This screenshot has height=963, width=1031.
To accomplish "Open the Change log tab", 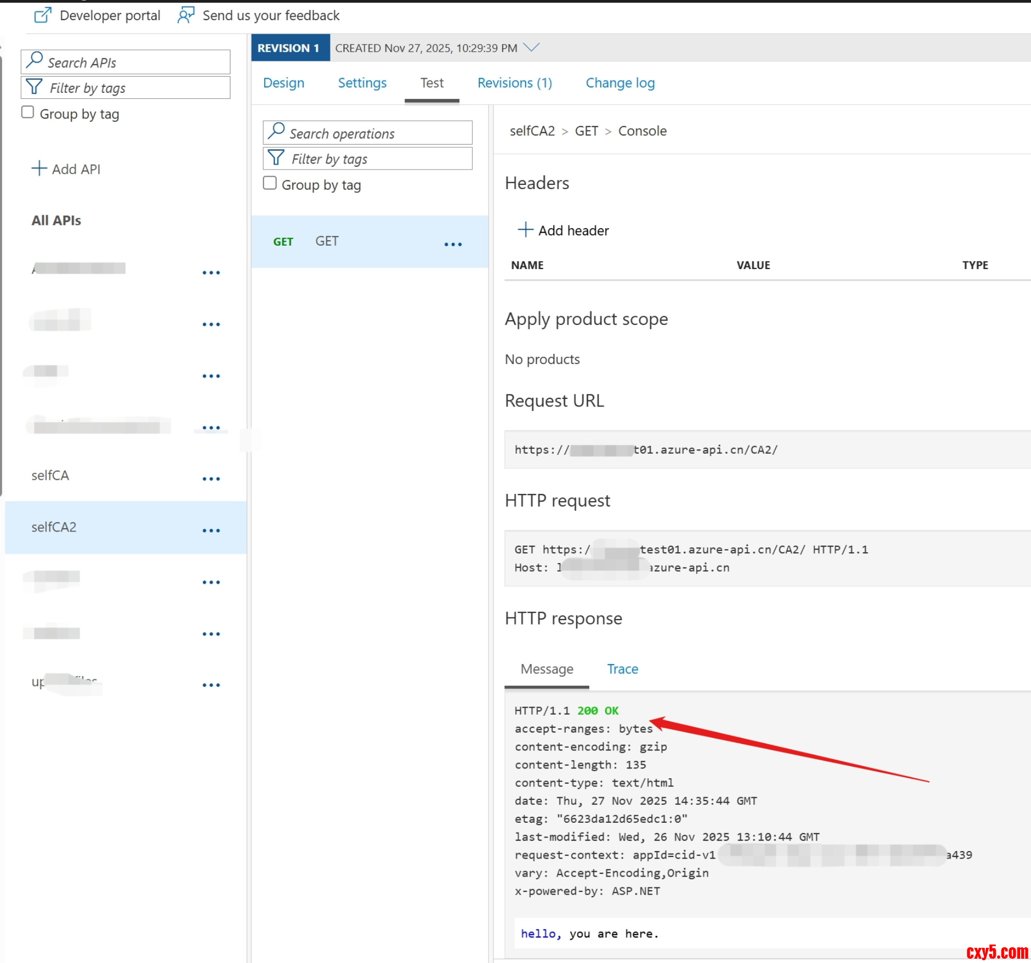I will tap(620, 83).
